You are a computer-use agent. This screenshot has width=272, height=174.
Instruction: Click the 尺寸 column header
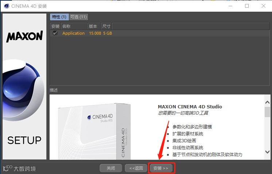tap(106, 26)
